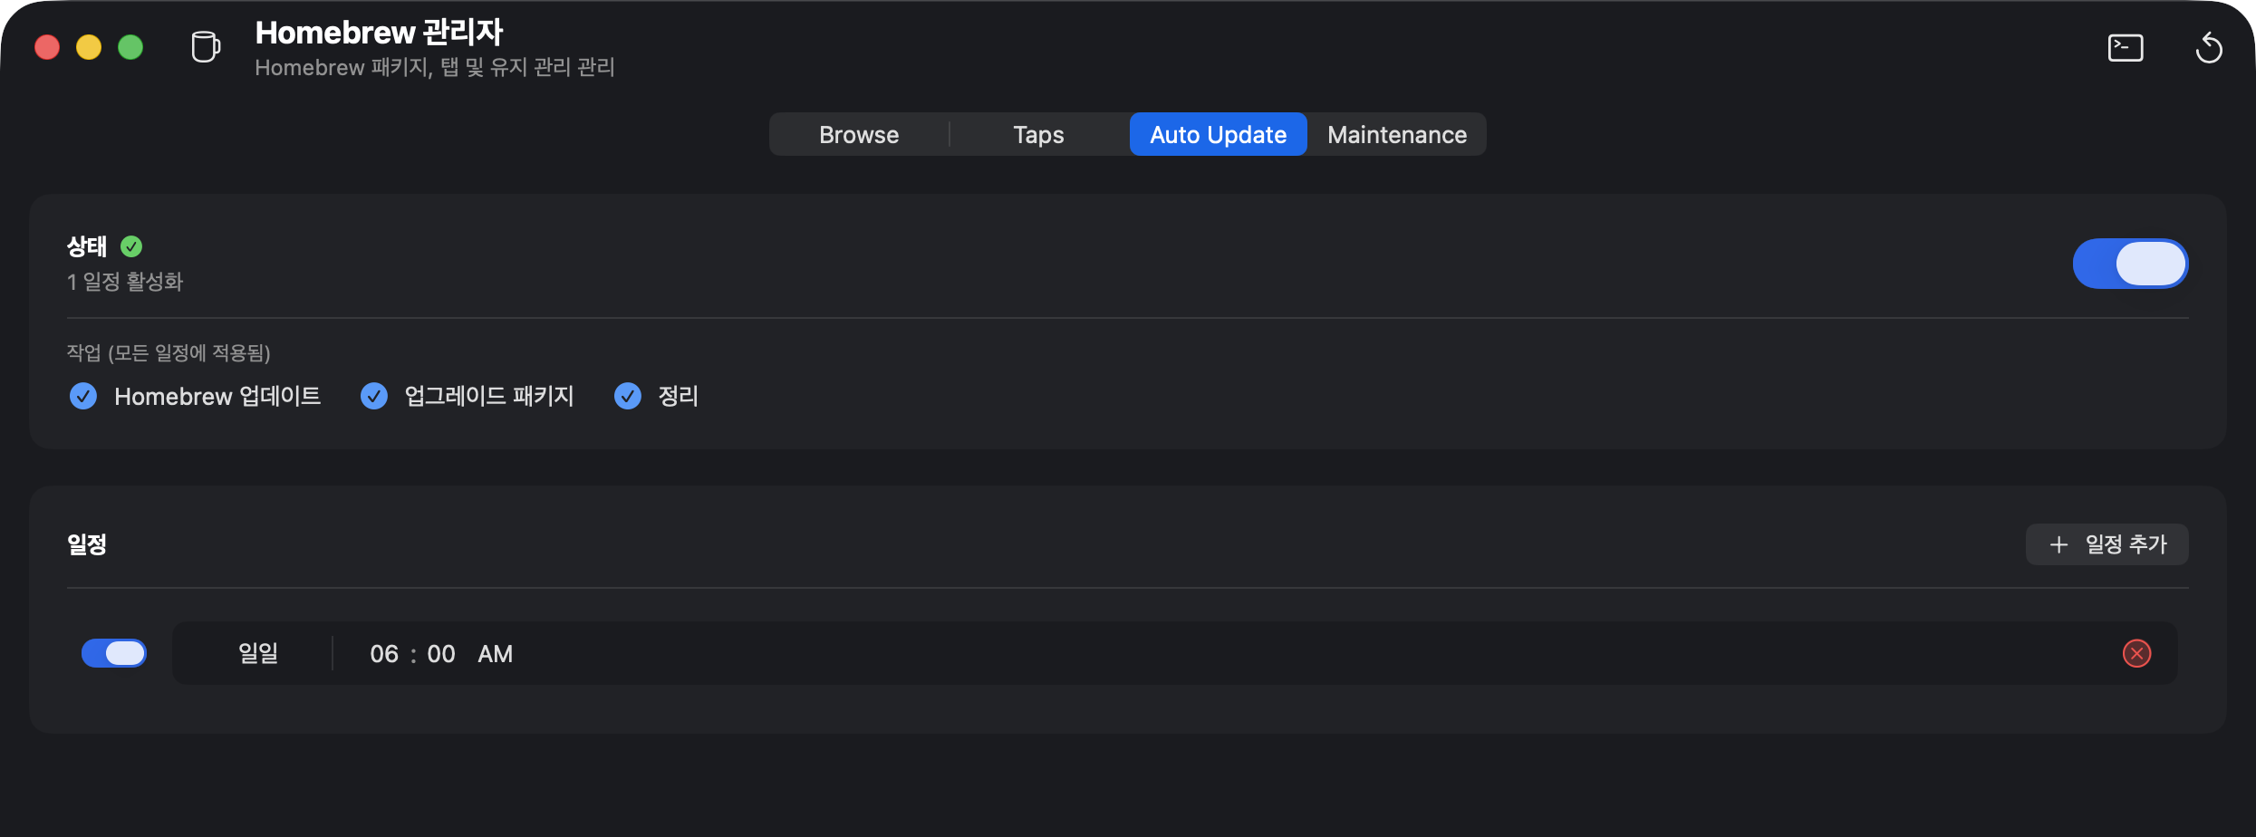Toggle the main auto update switch
The height and width of the screenshot is (837, 2256).
tap(2130, 264)
